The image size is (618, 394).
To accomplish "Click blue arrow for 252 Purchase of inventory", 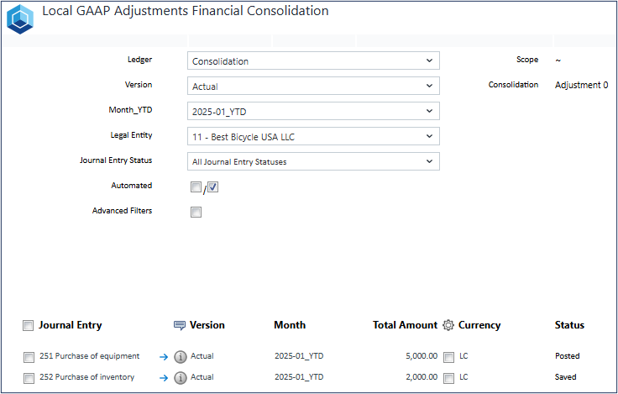I will (x=164, y=378).
